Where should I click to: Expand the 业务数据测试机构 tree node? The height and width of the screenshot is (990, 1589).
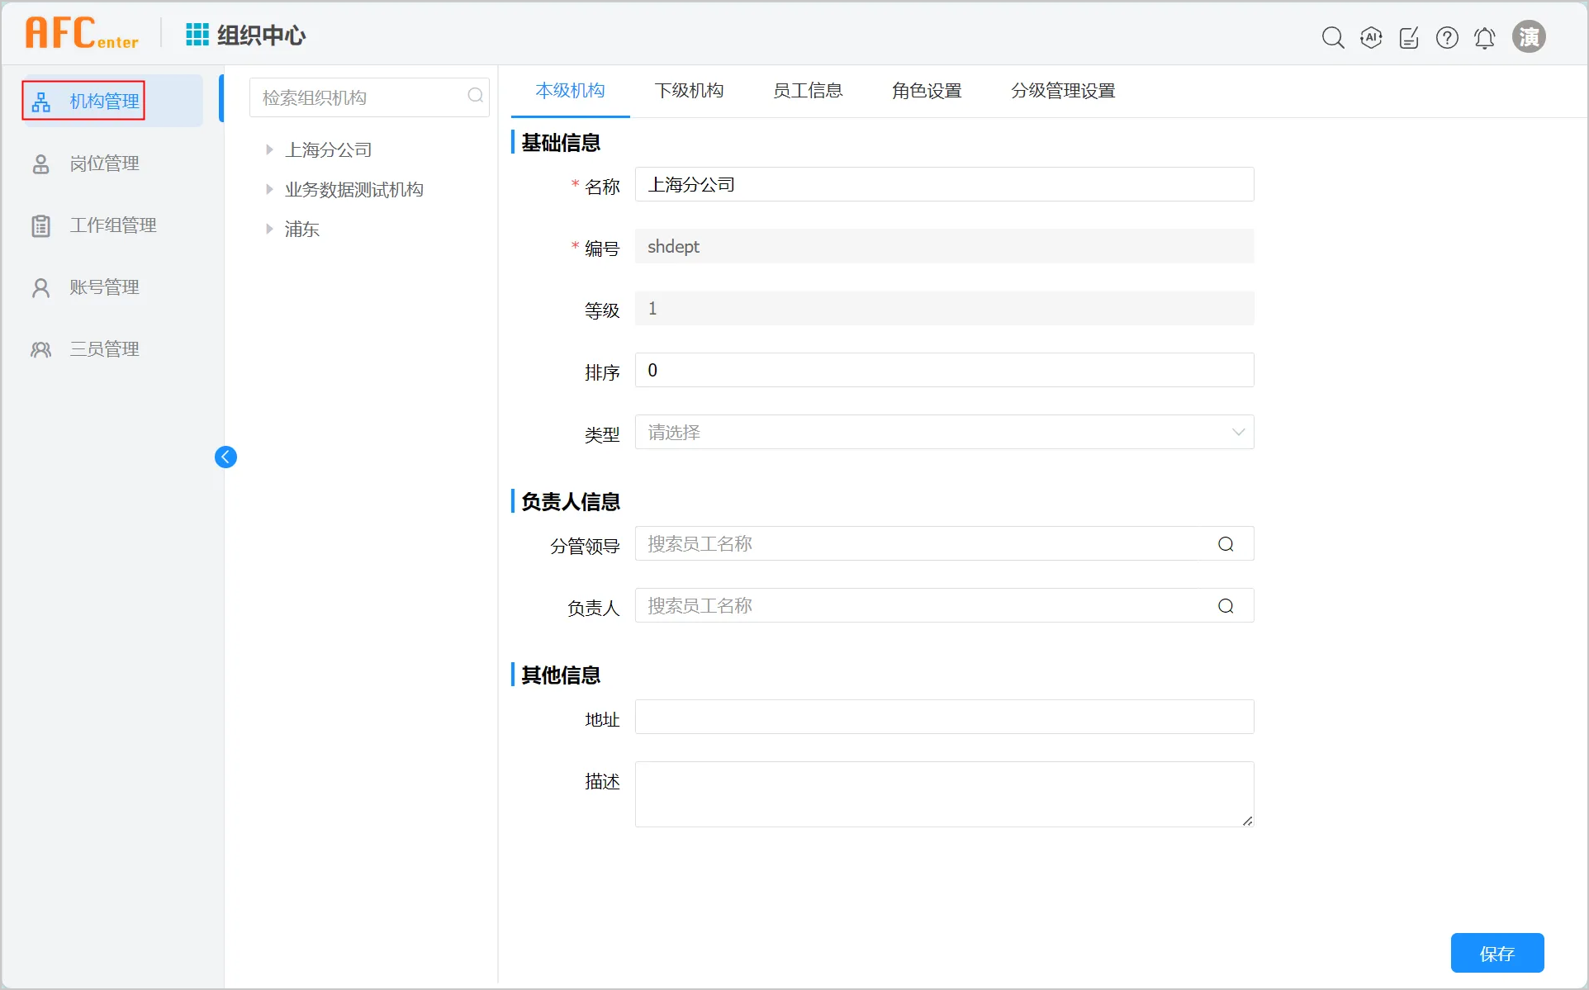click(269, 189)
